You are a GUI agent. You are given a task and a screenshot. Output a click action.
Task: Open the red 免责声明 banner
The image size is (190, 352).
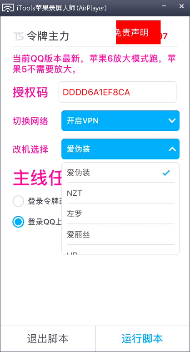138,32
